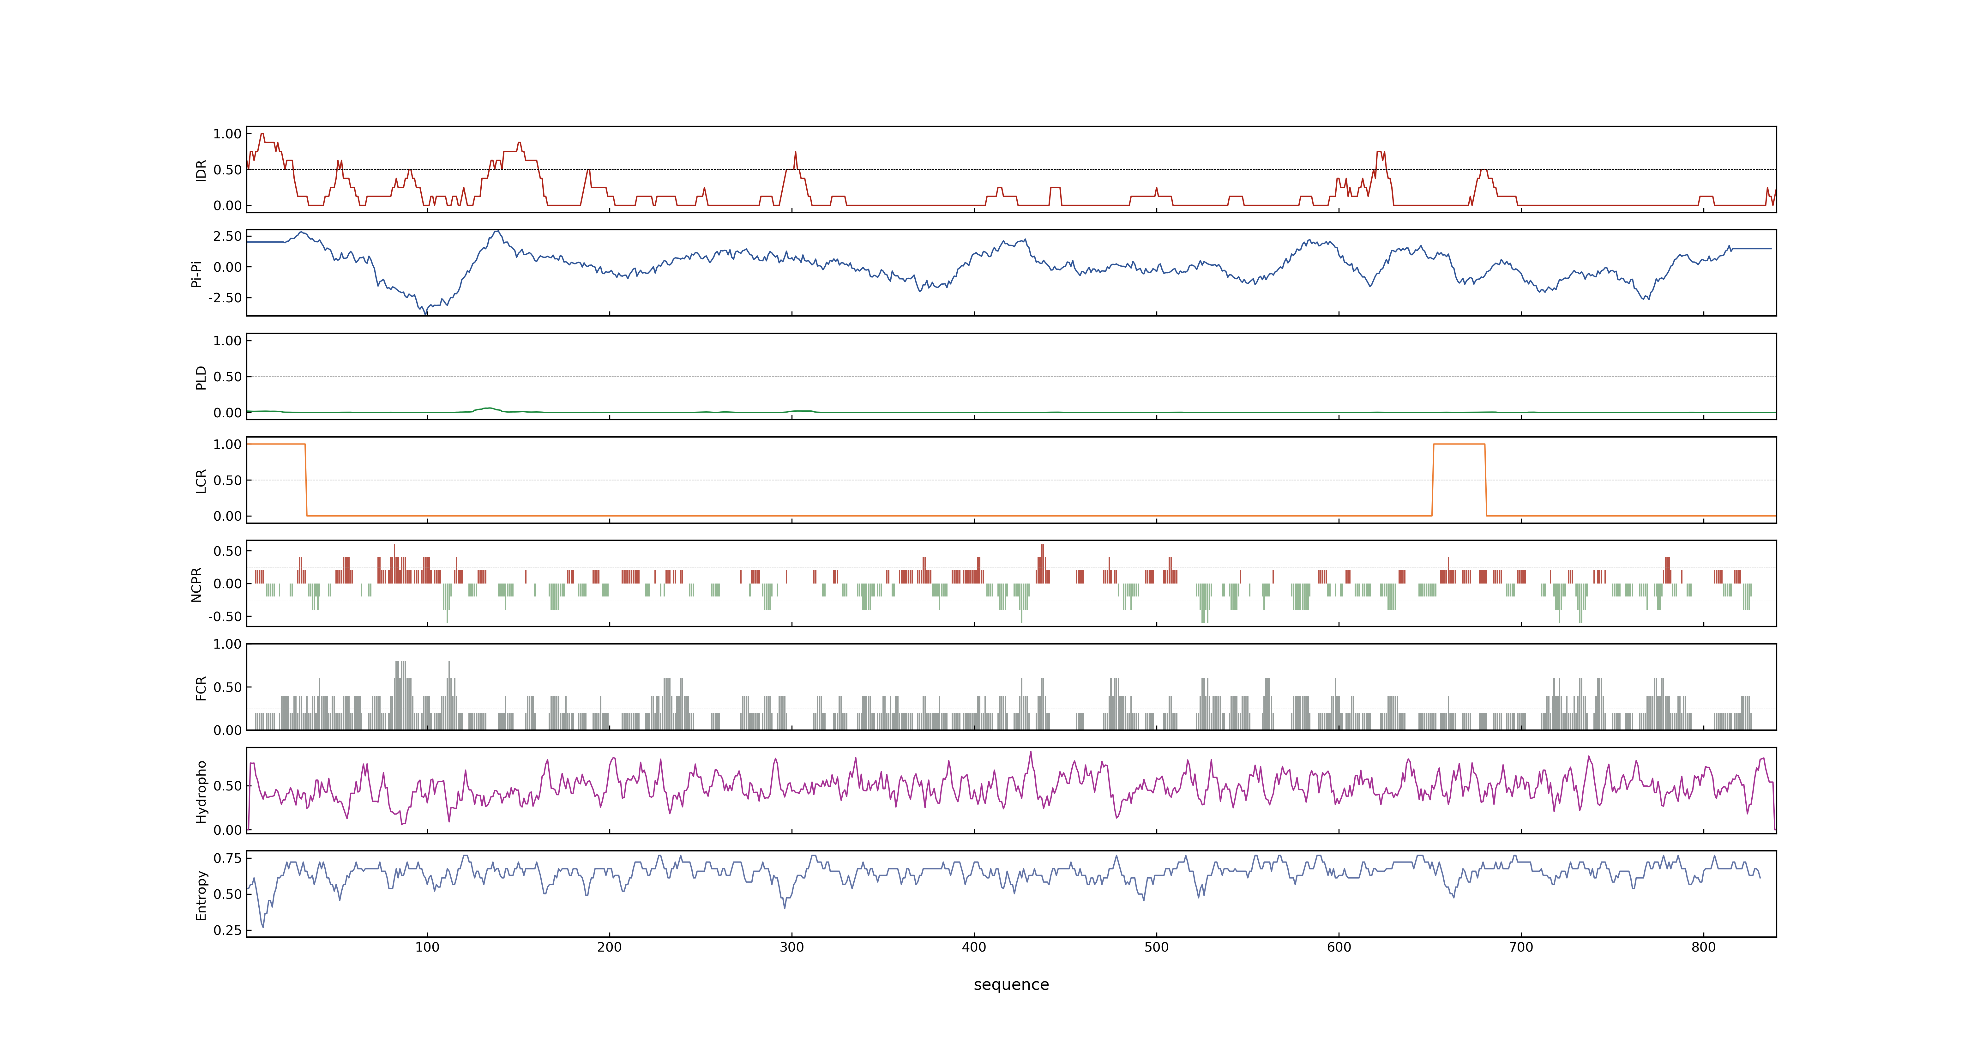Click the x-axis tick label 600
Viewport: 1974px width, 1053px height.
(1339, 947)
